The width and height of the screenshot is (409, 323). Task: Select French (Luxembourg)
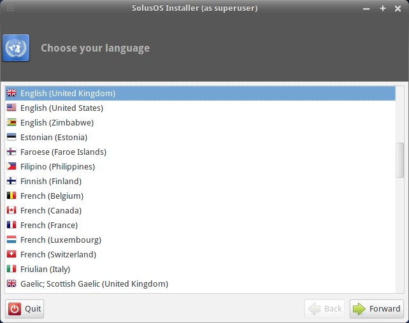point(200,240)
